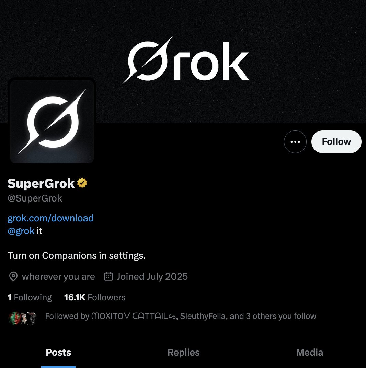The width and height of the screenshot is (366, 368).
Task: Open the SuperGrok profile avatar image
Action: (52, 122)
